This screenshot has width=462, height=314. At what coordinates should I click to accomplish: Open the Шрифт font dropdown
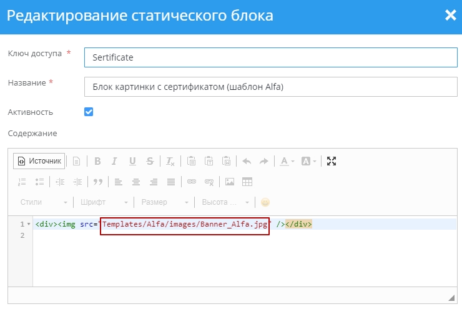pyautogui.click(x=104, y=202)
